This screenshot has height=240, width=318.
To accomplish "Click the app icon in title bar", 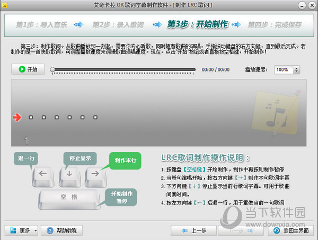I will [4, 5].
